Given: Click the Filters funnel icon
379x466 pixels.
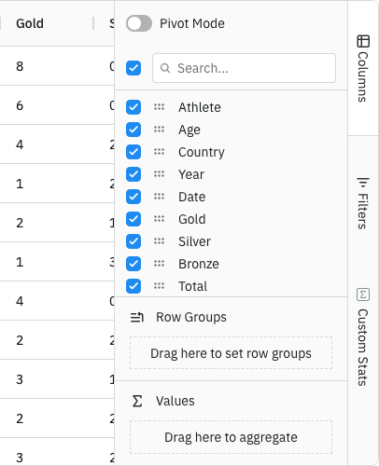Looking at the screenshot, I should 363,183.
